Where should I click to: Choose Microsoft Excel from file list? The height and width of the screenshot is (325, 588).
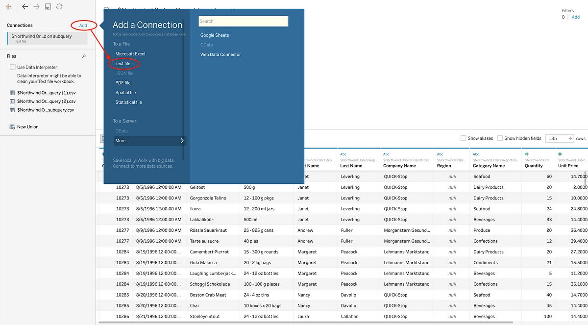(x=130, y=54)
